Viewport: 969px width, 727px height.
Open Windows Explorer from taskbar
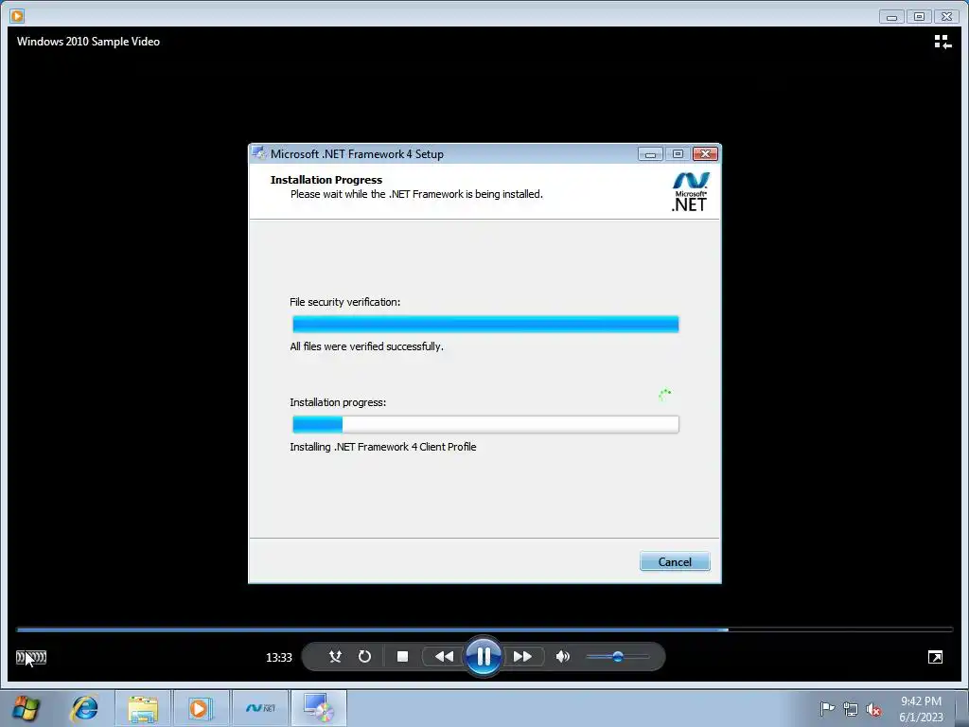coord(143,708)
